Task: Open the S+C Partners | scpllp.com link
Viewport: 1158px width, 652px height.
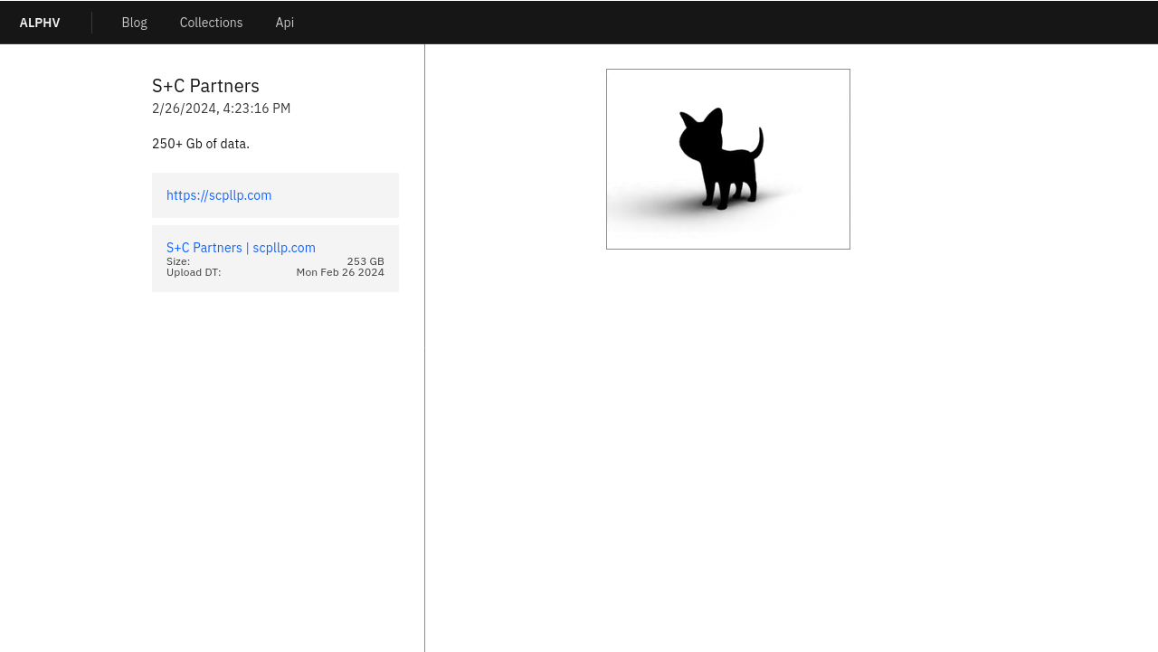Action: tap(241, 248)
